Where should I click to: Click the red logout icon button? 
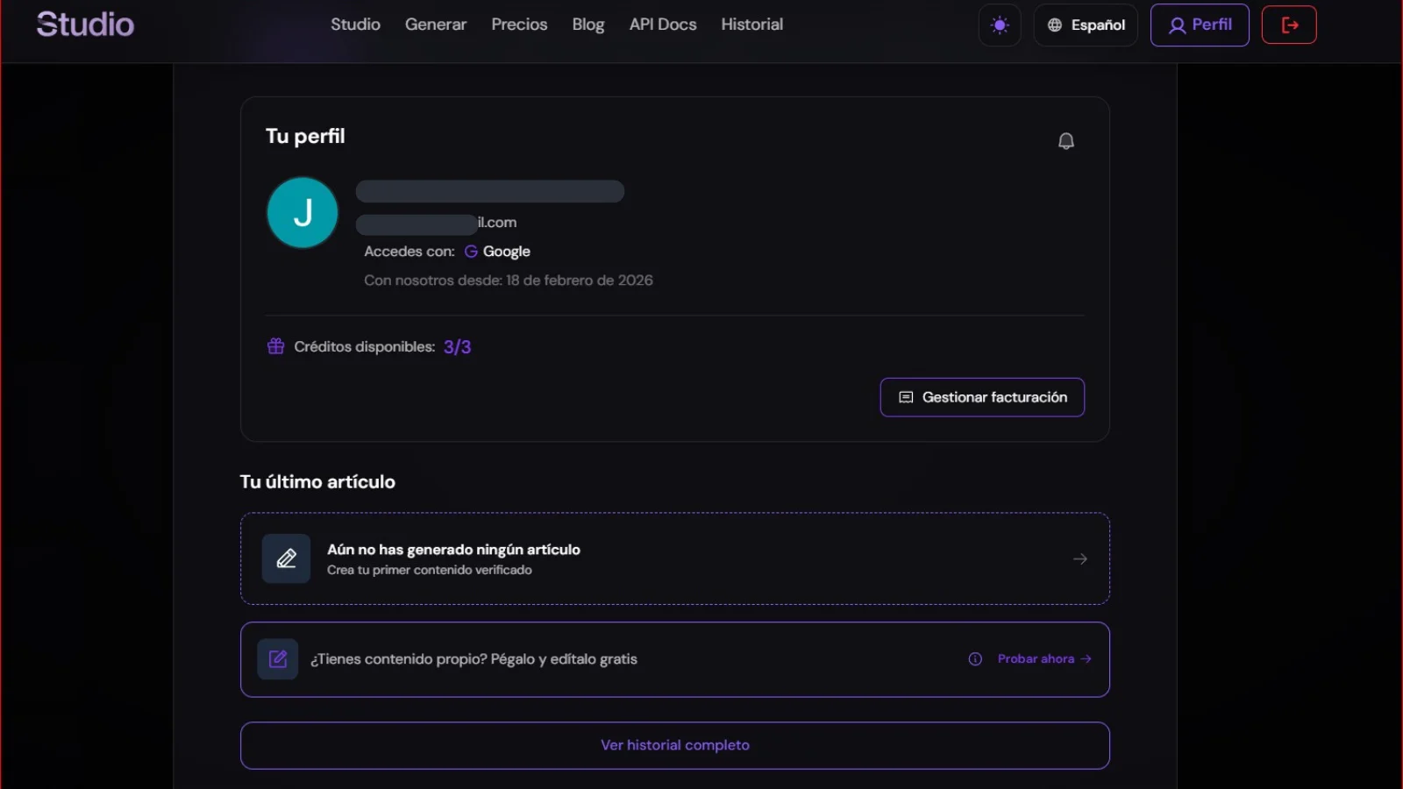pyautogui.click(x=1289, y=25)
